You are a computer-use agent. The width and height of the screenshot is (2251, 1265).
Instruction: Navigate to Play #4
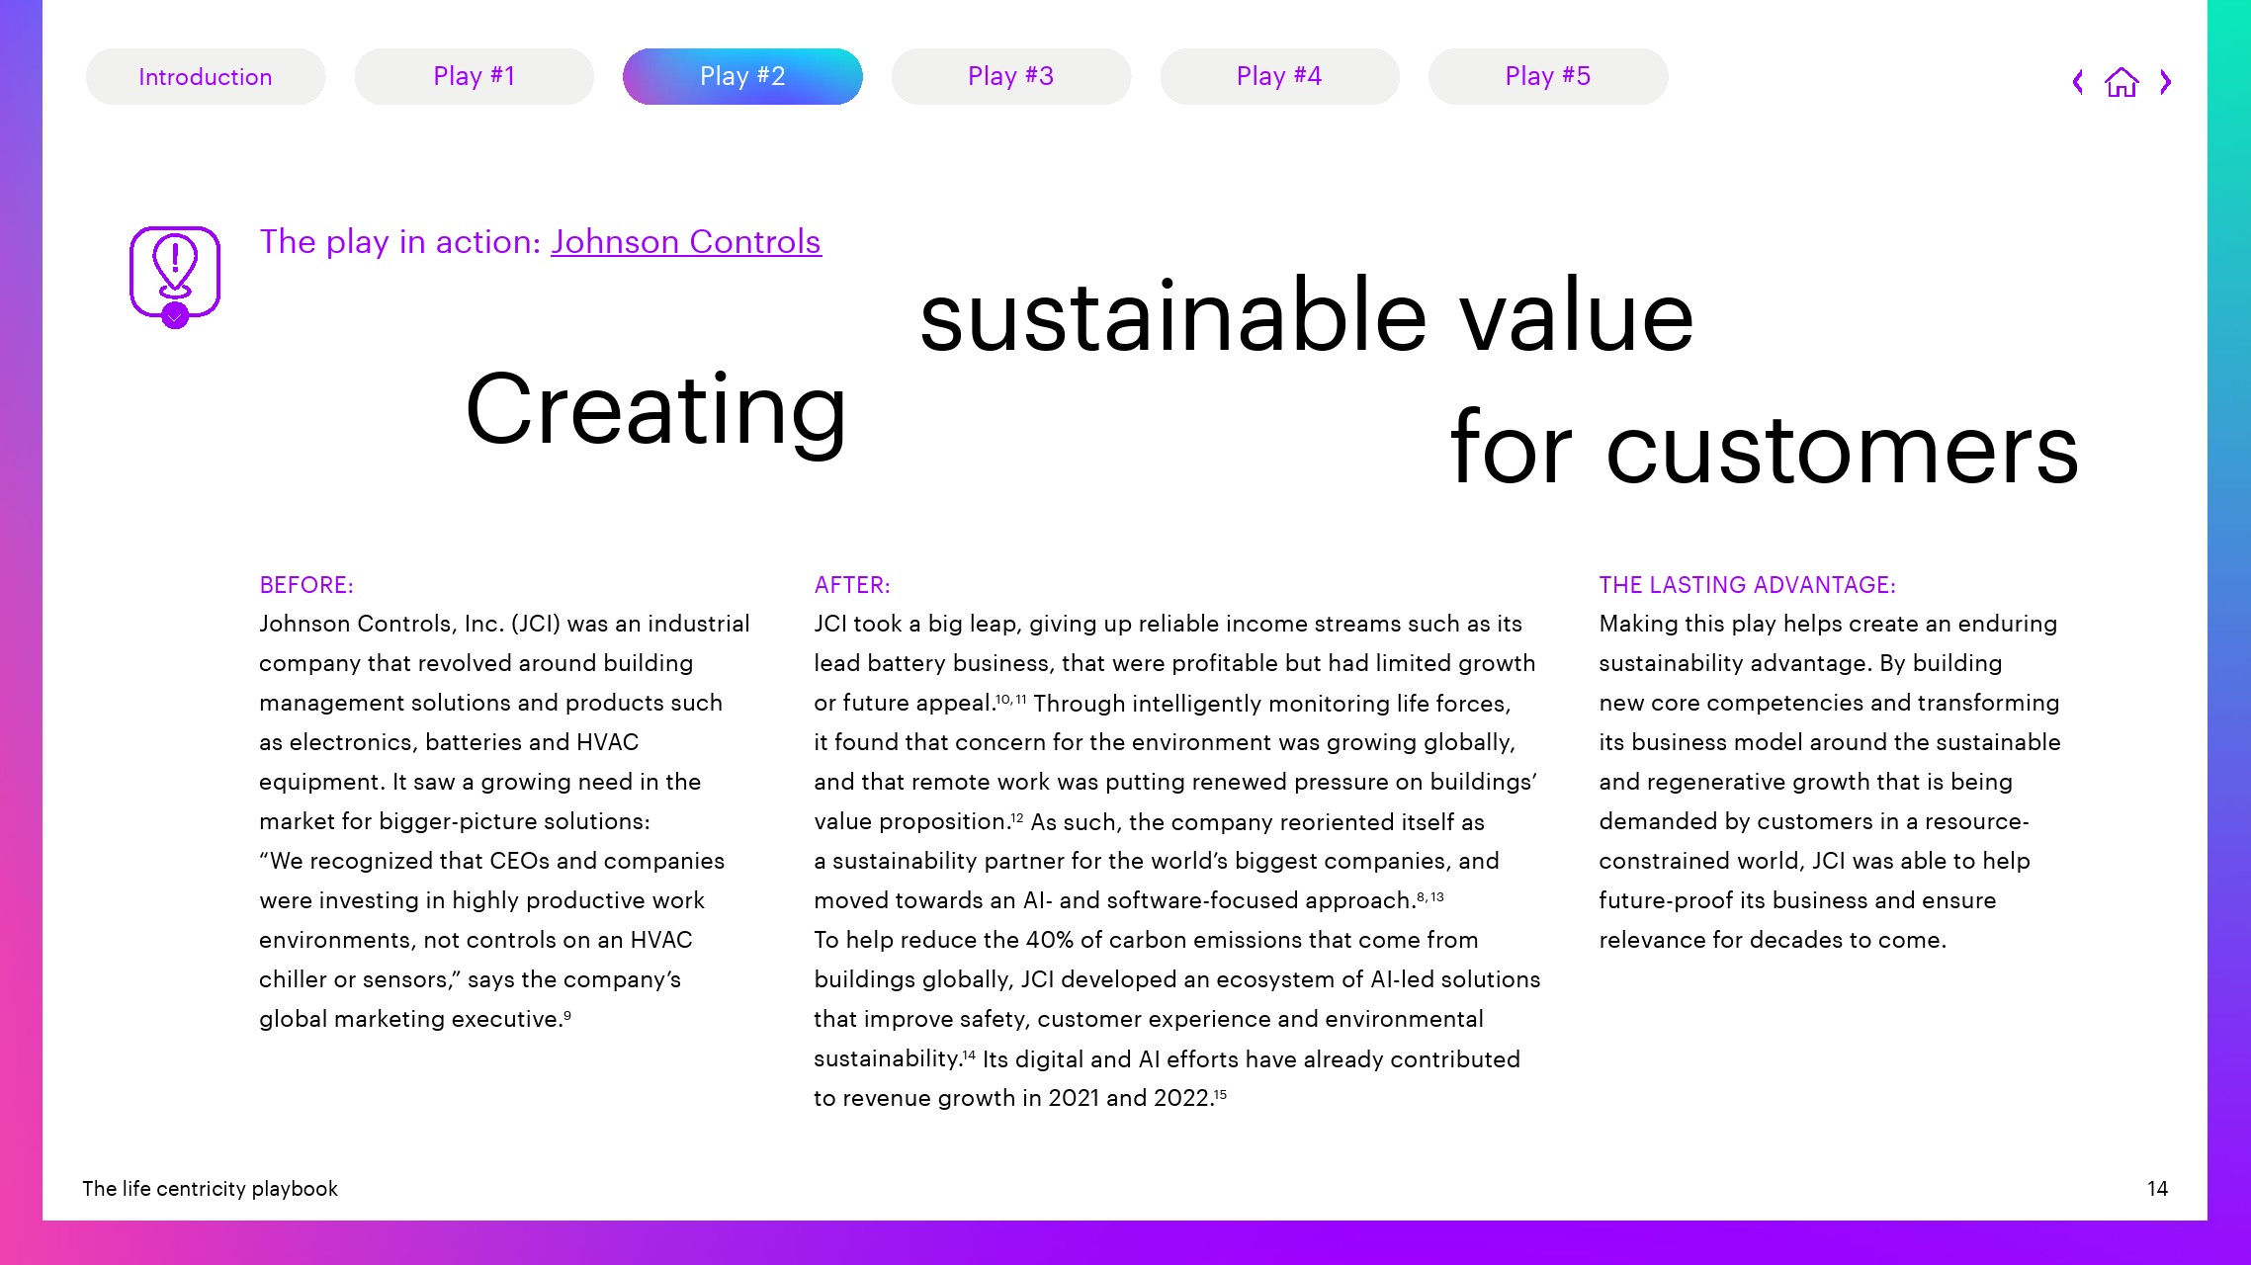[1280, 76]
